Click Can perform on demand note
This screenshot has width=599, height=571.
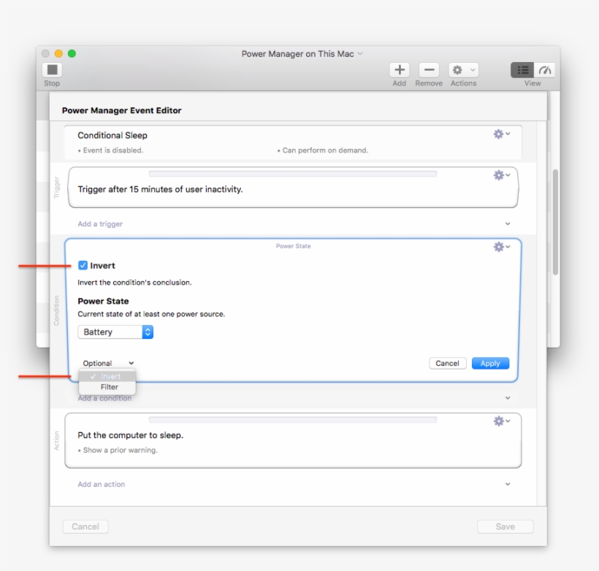(323, 150)
